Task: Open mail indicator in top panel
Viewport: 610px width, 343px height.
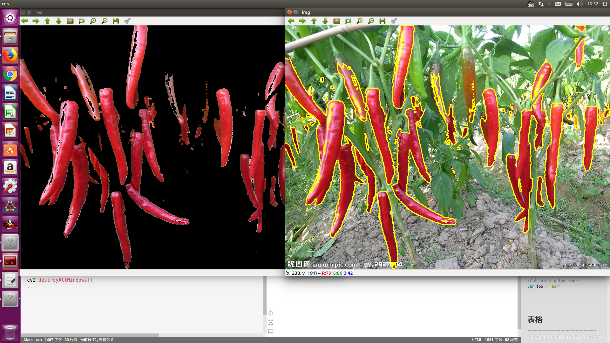Action: [558, 4]
